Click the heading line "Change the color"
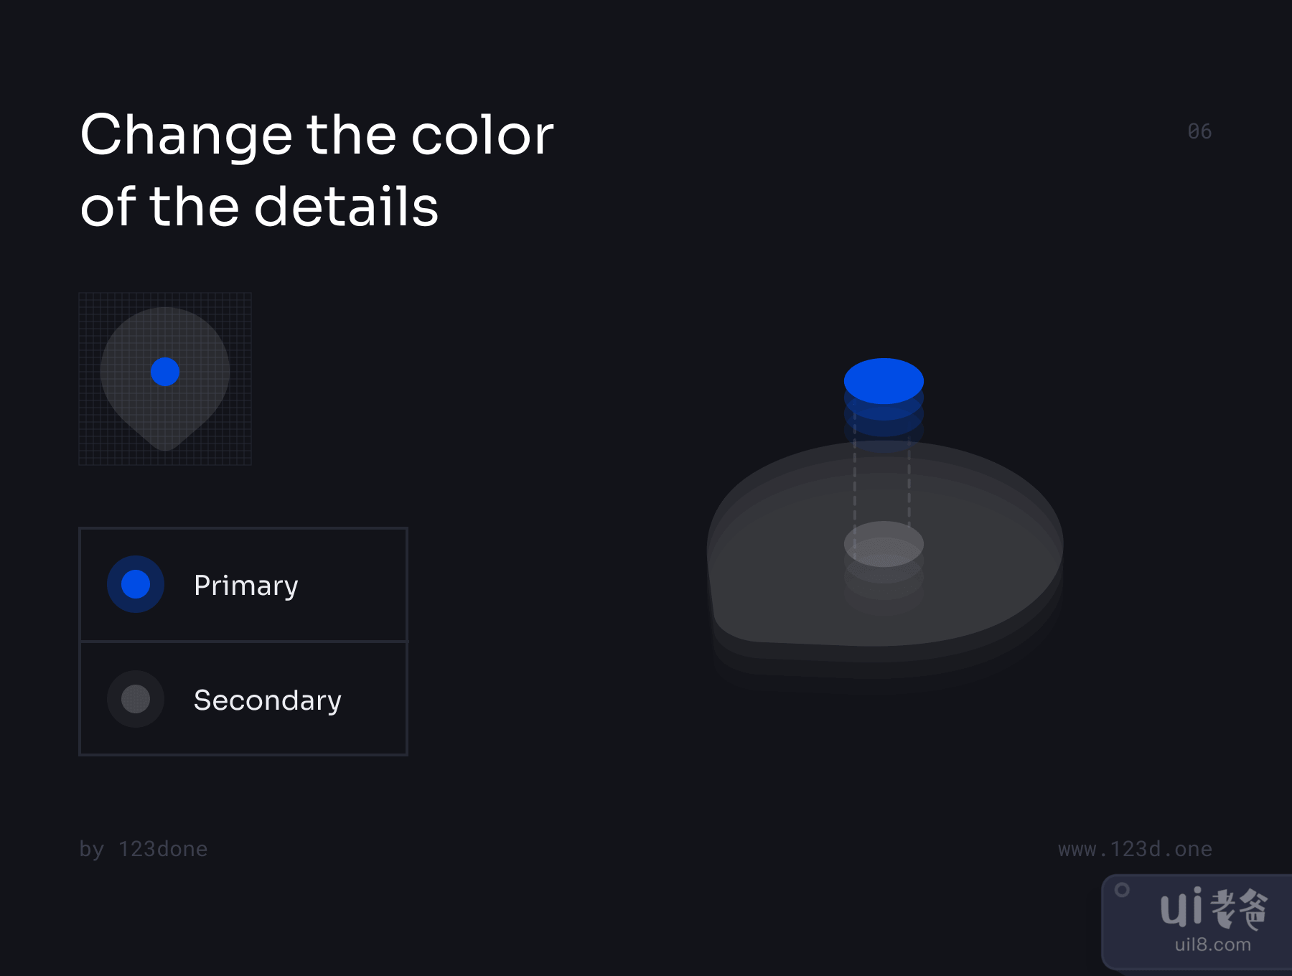 [317, 135]
